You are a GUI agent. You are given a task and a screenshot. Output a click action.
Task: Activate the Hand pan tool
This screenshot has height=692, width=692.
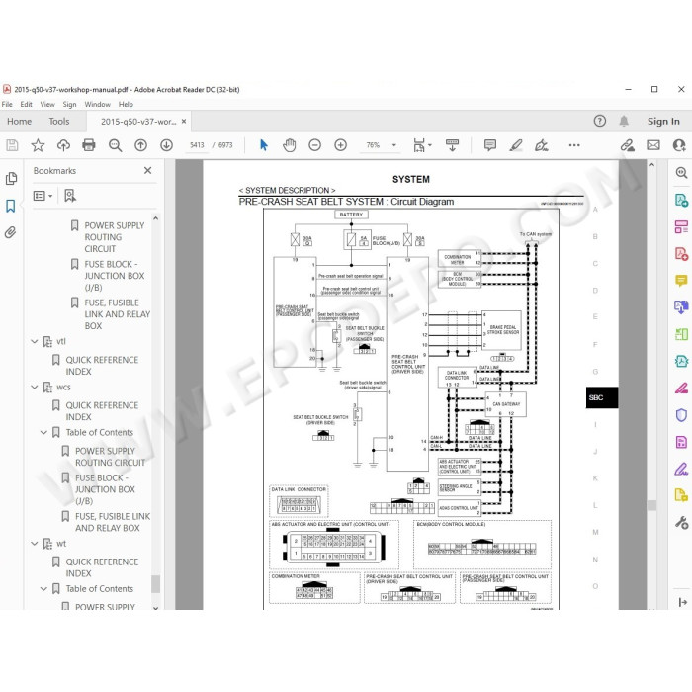pos(289,145)
